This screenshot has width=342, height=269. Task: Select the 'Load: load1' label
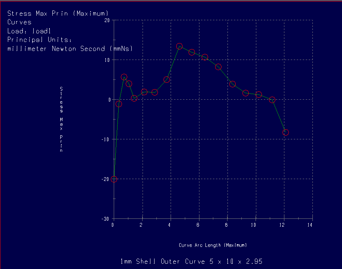(x=29, y=31)
